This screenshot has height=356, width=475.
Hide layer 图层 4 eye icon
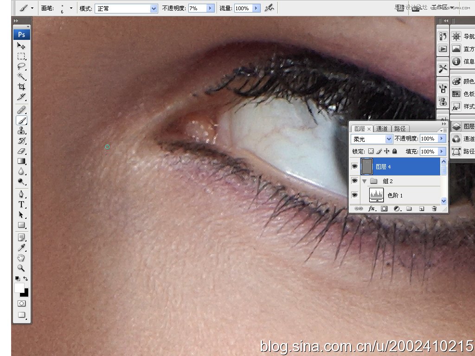(354, 166)
